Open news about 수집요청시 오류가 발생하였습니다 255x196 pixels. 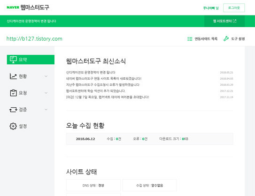[x=103, y=85]
